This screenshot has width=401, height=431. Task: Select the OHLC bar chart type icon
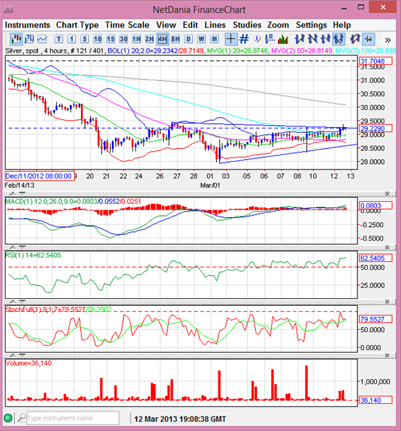29,39
